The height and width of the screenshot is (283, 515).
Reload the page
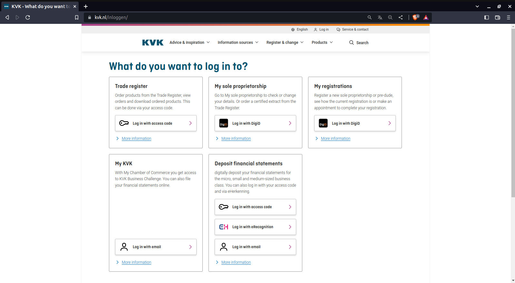(x=28, y=17)
